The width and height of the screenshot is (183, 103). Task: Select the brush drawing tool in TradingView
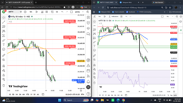point(4,40)
